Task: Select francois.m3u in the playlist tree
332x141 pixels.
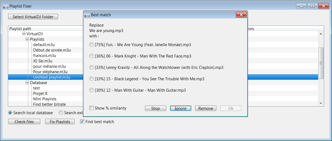Action: point(45,56)
